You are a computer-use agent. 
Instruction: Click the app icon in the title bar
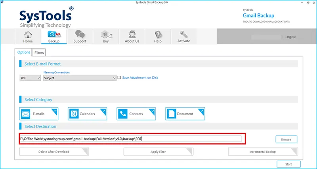[x=2, y=2]
